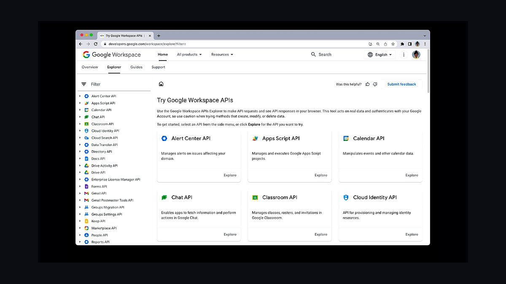Click the People API sidebar icon

(x=86, y=235)
